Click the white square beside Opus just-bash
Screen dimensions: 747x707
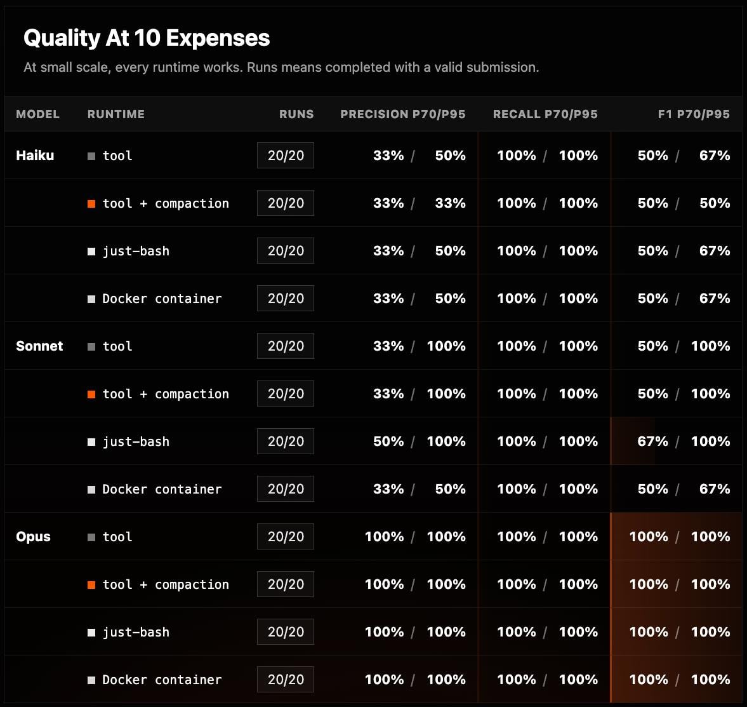(91, 633)
